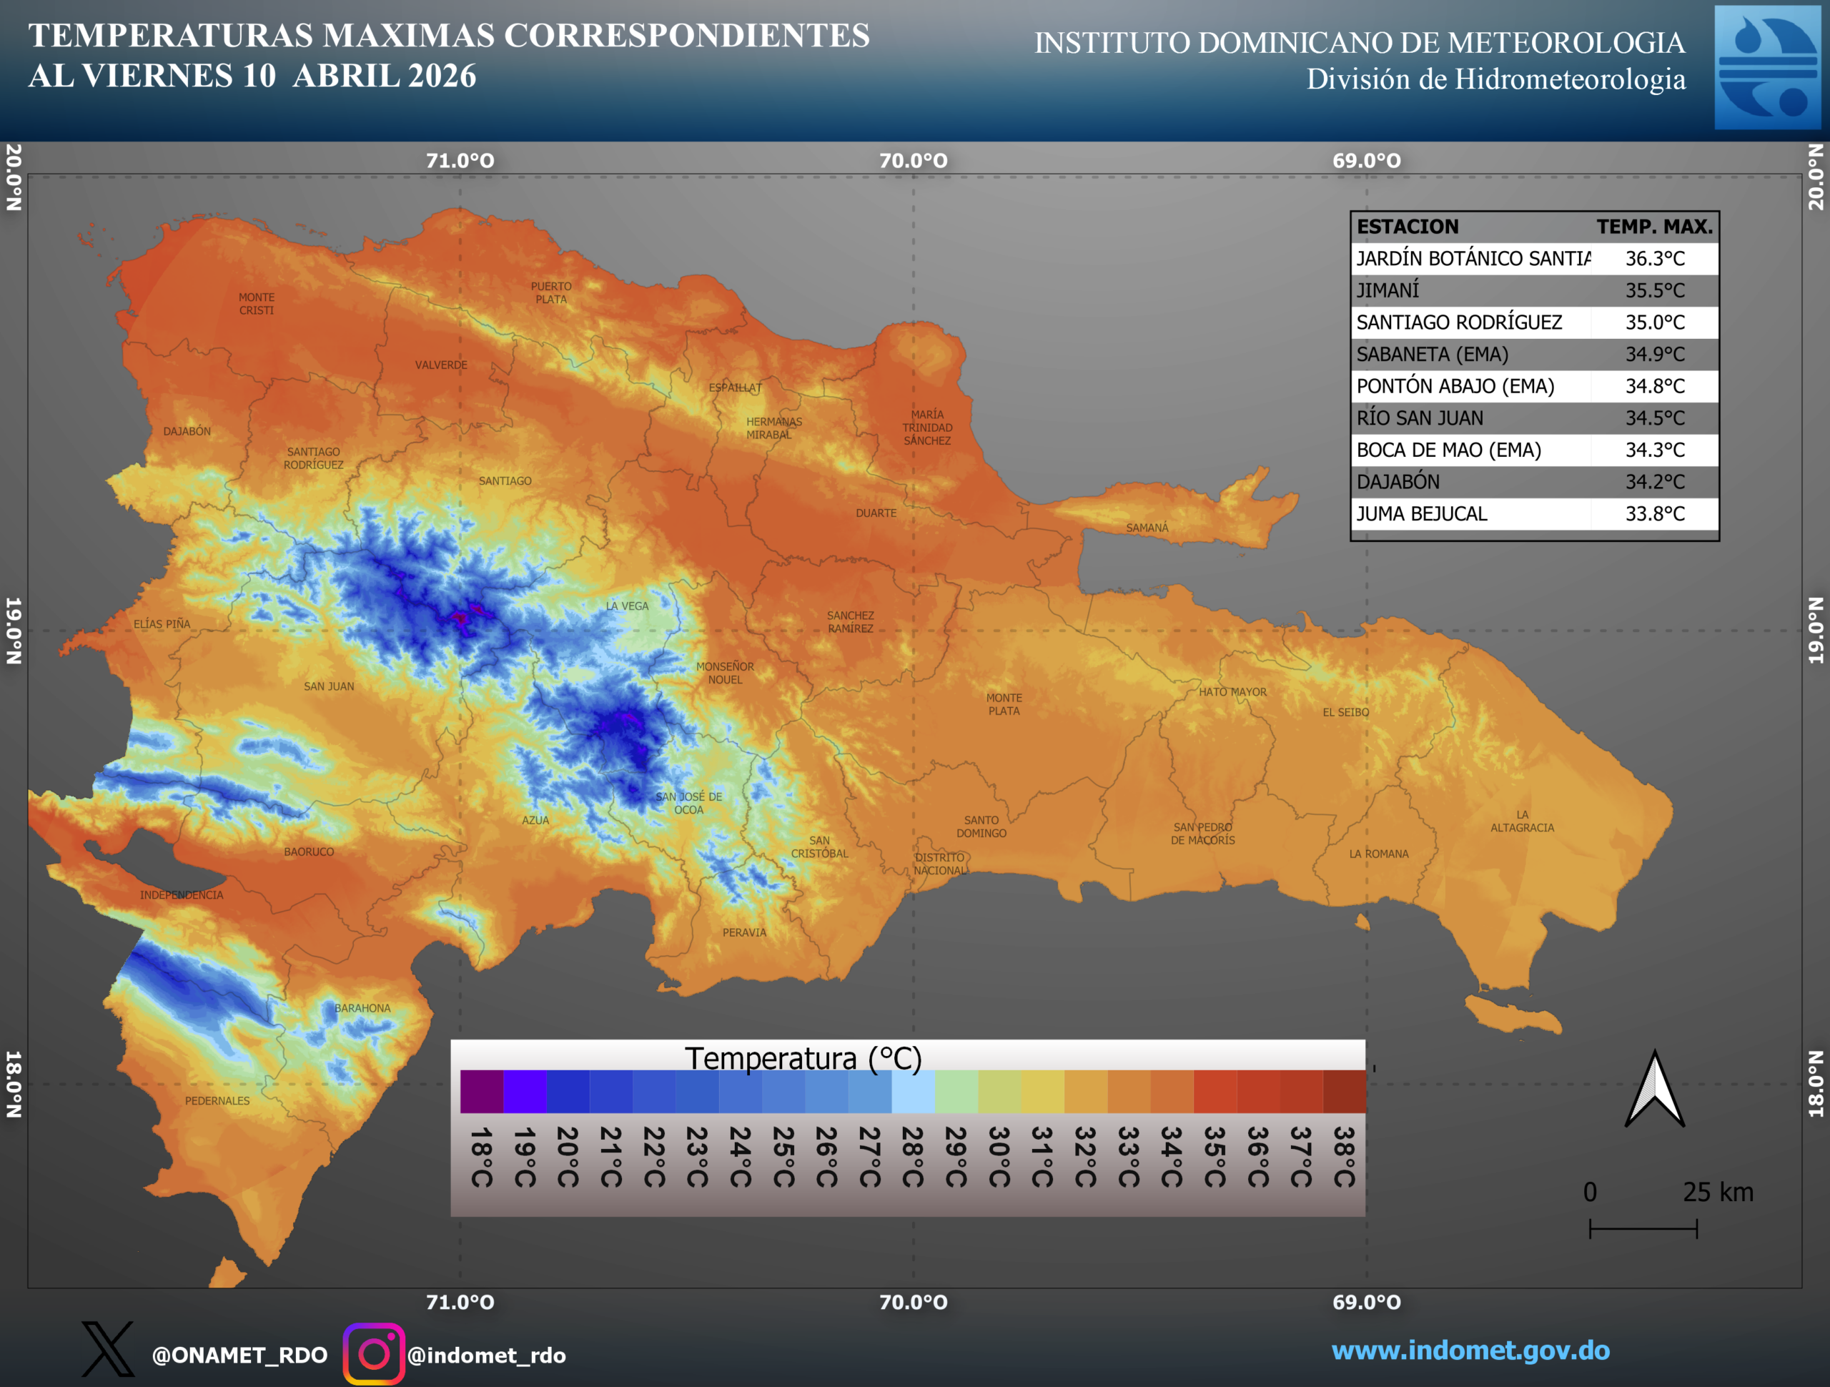Viewport: 1830px width, 1387px height.
Task: Click the SANTO DOMINGO label on map
Action: coord(981,826)
